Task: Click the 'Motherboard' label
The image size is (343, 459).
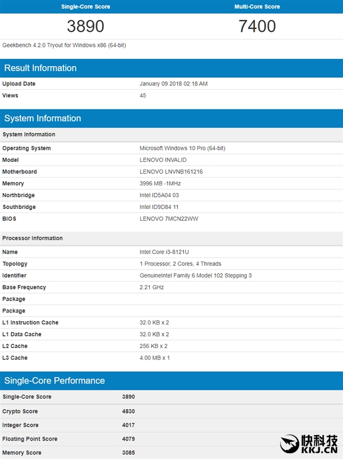Action: pyautogui.click(x=19, y=172)
